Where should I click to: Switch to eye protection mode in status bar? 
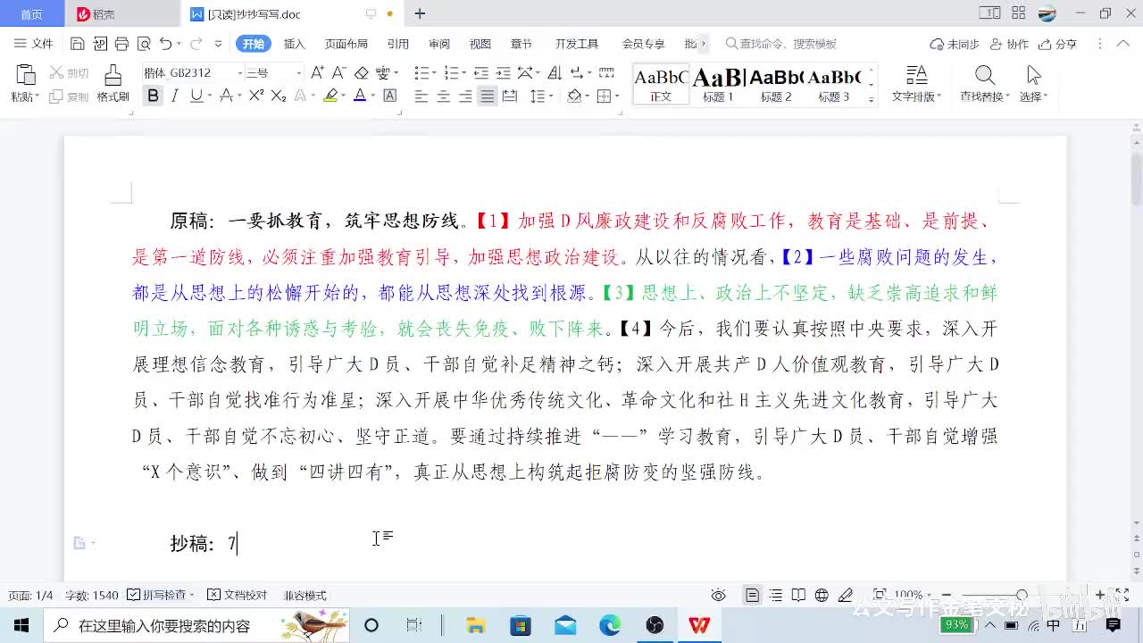719,595
